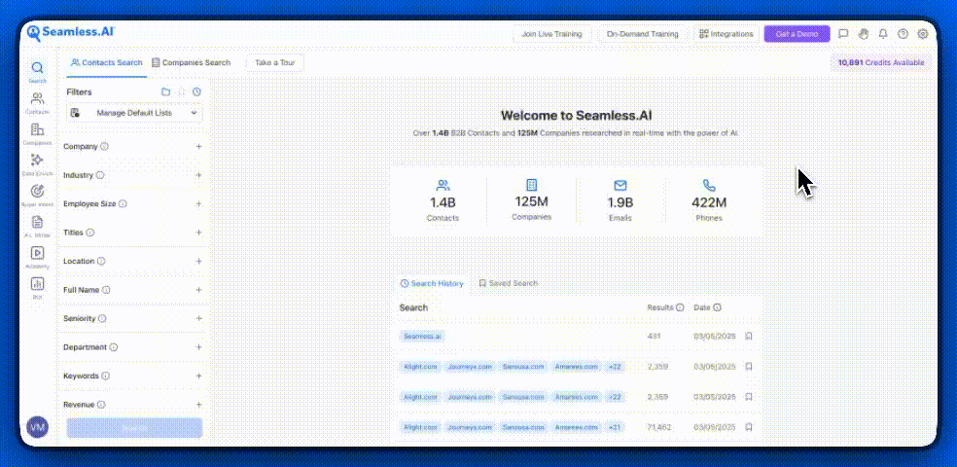Click the info icon beside Titles filter
Screen dimensions: 957x467
[89, 233]
